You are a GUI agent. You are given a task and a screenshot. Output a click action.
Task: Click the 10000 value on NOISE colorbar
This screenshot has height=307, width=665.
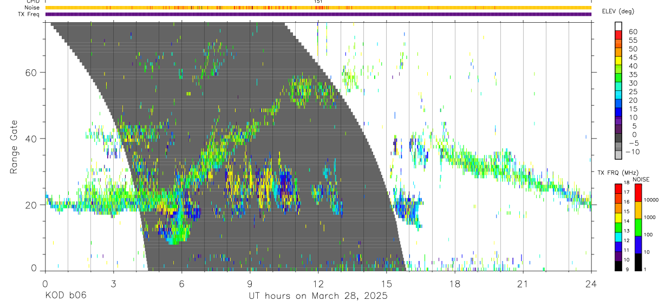[x=651, y=200]
